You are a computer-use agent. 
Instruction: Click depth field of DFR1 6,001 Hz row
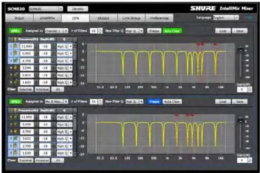click(45, 53)
